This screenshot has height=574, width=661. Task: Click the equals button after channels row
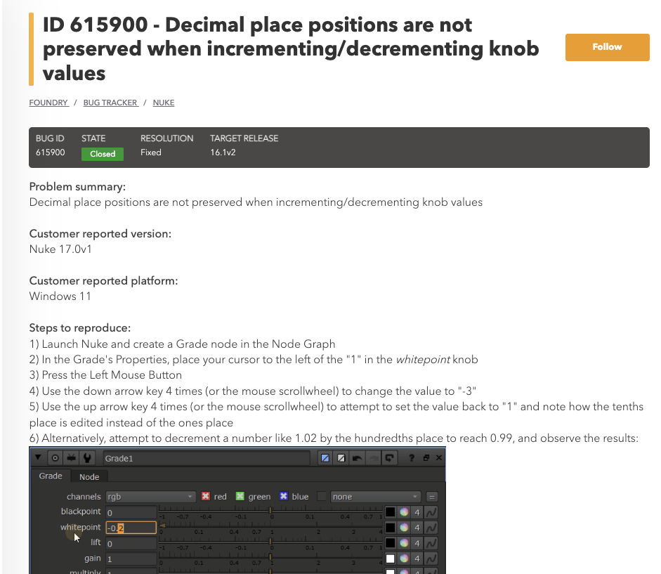click(432, 497)
